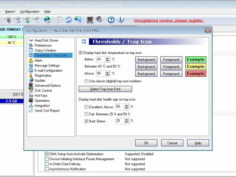Open the Registration page
This screenshot has height=177, width=236.
[43, 76]
